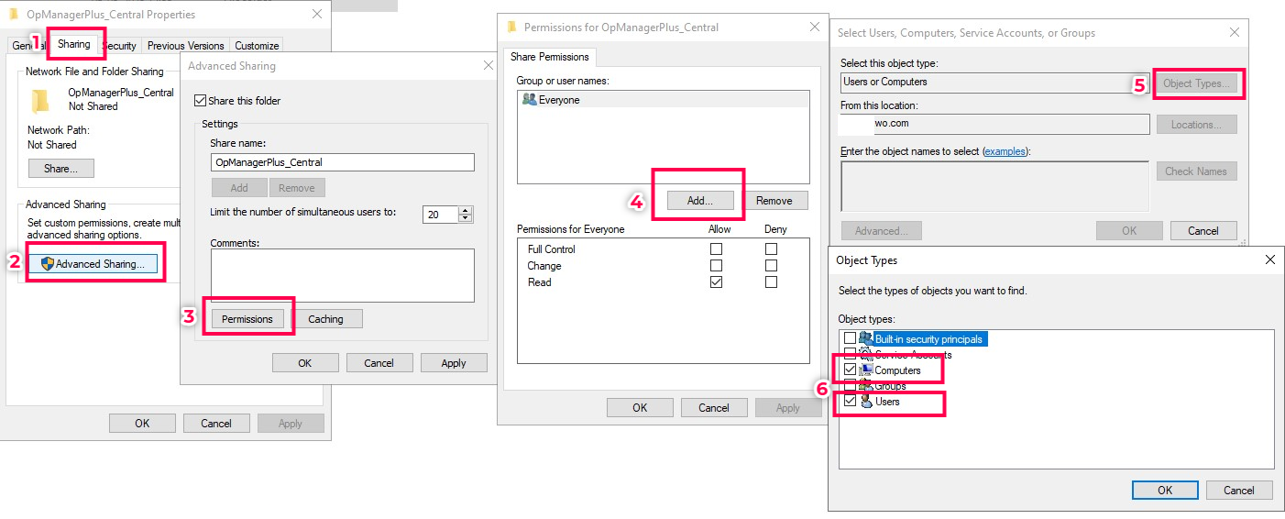The width and height of the screenshot is (1285, 519).
Task: Close the Advanced Sharing dialog
Action: coord(489,65)
